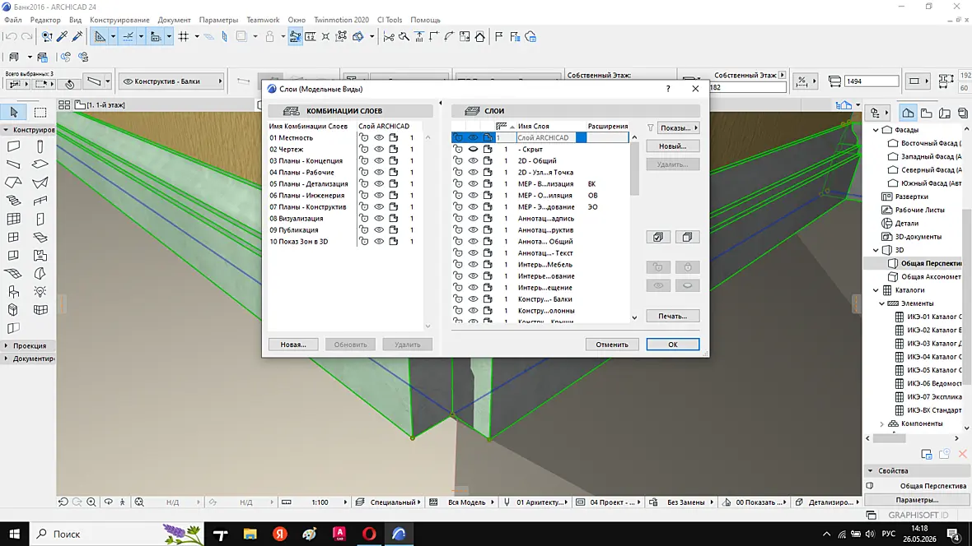This screenshot has width=972, height=546.
Task: Click the Select All Layers icon
Action: pos(658,237)
